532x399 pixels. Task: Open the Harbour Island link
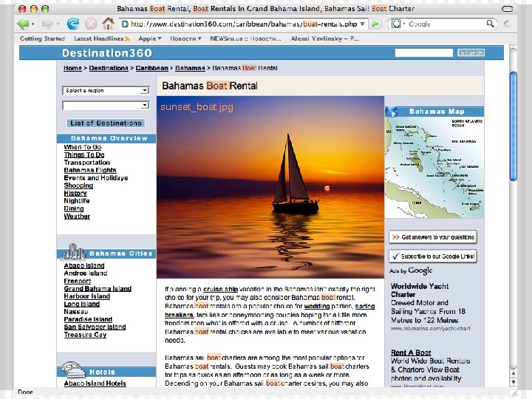click(x=87, y=296)
